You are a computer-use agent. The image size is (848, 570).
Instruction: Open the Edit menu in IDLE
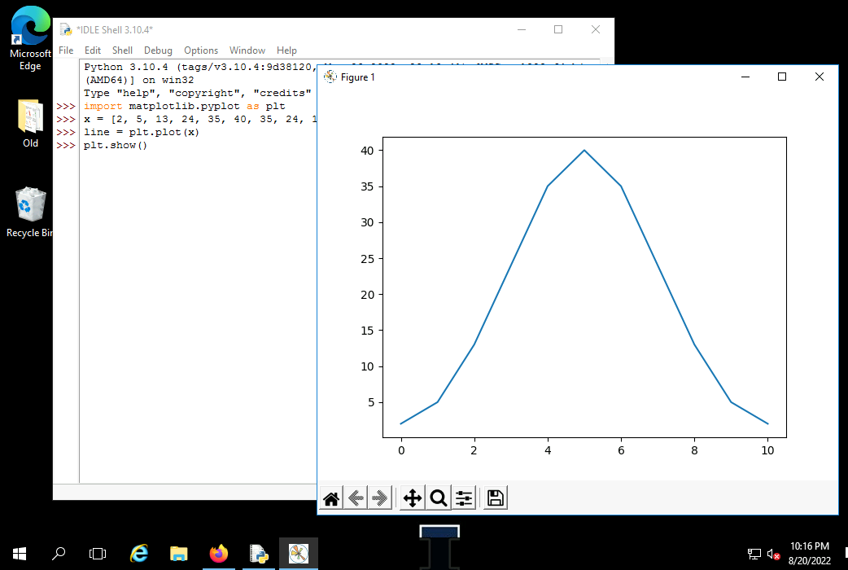(x=93, y=50)
